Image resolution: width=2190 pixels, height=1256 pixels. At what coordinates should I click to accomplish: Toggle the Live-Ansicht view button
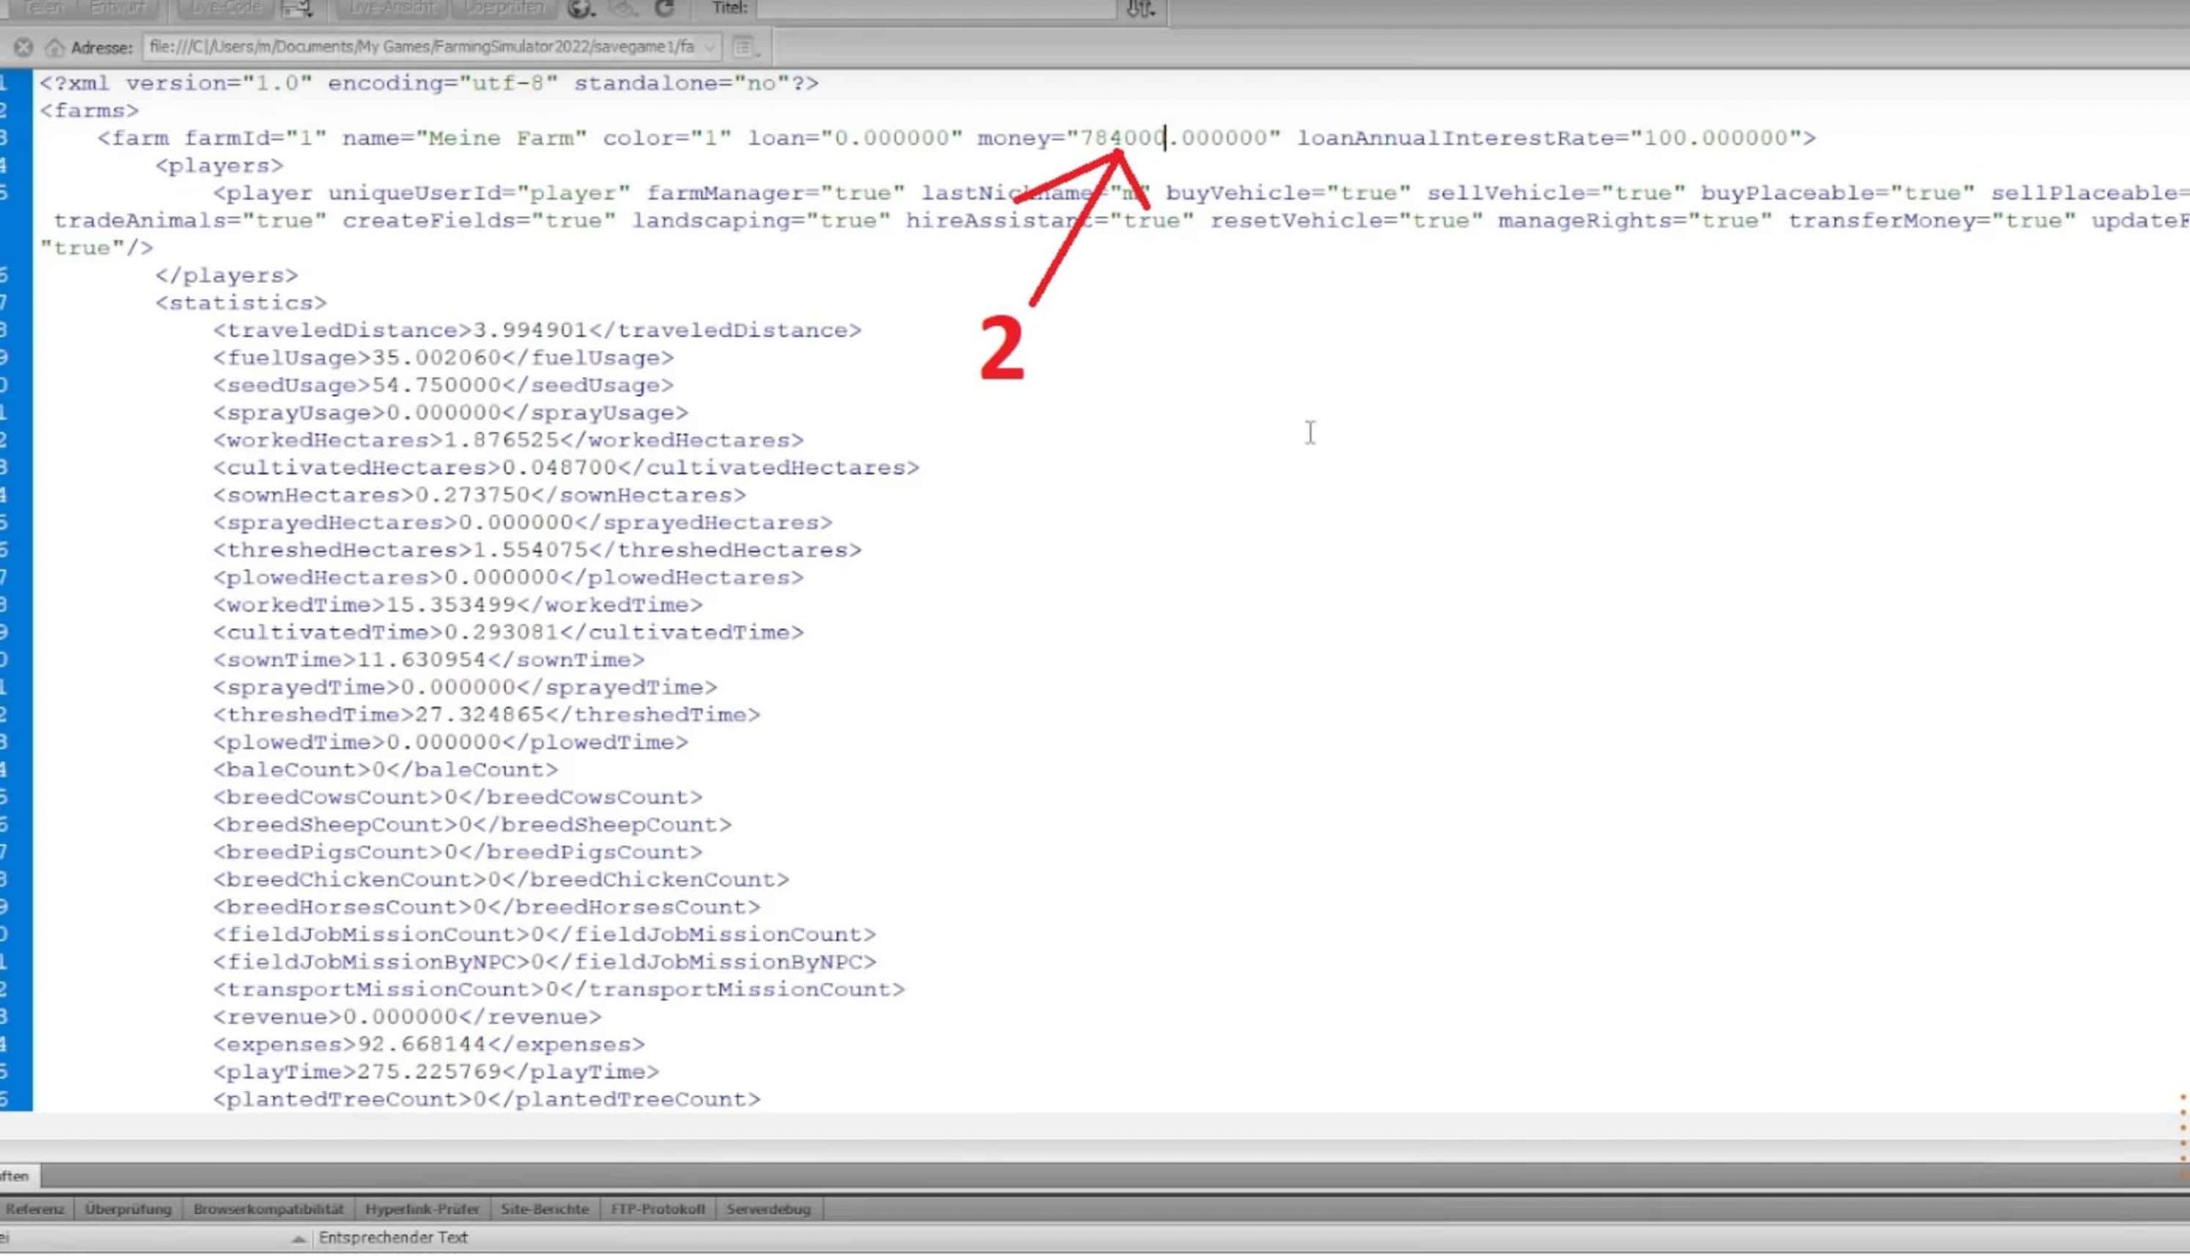[x=391, y=8]
